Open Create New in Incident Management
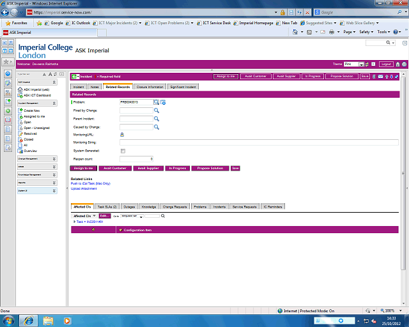This screenshot has height=327, width=409. (33, 110)
